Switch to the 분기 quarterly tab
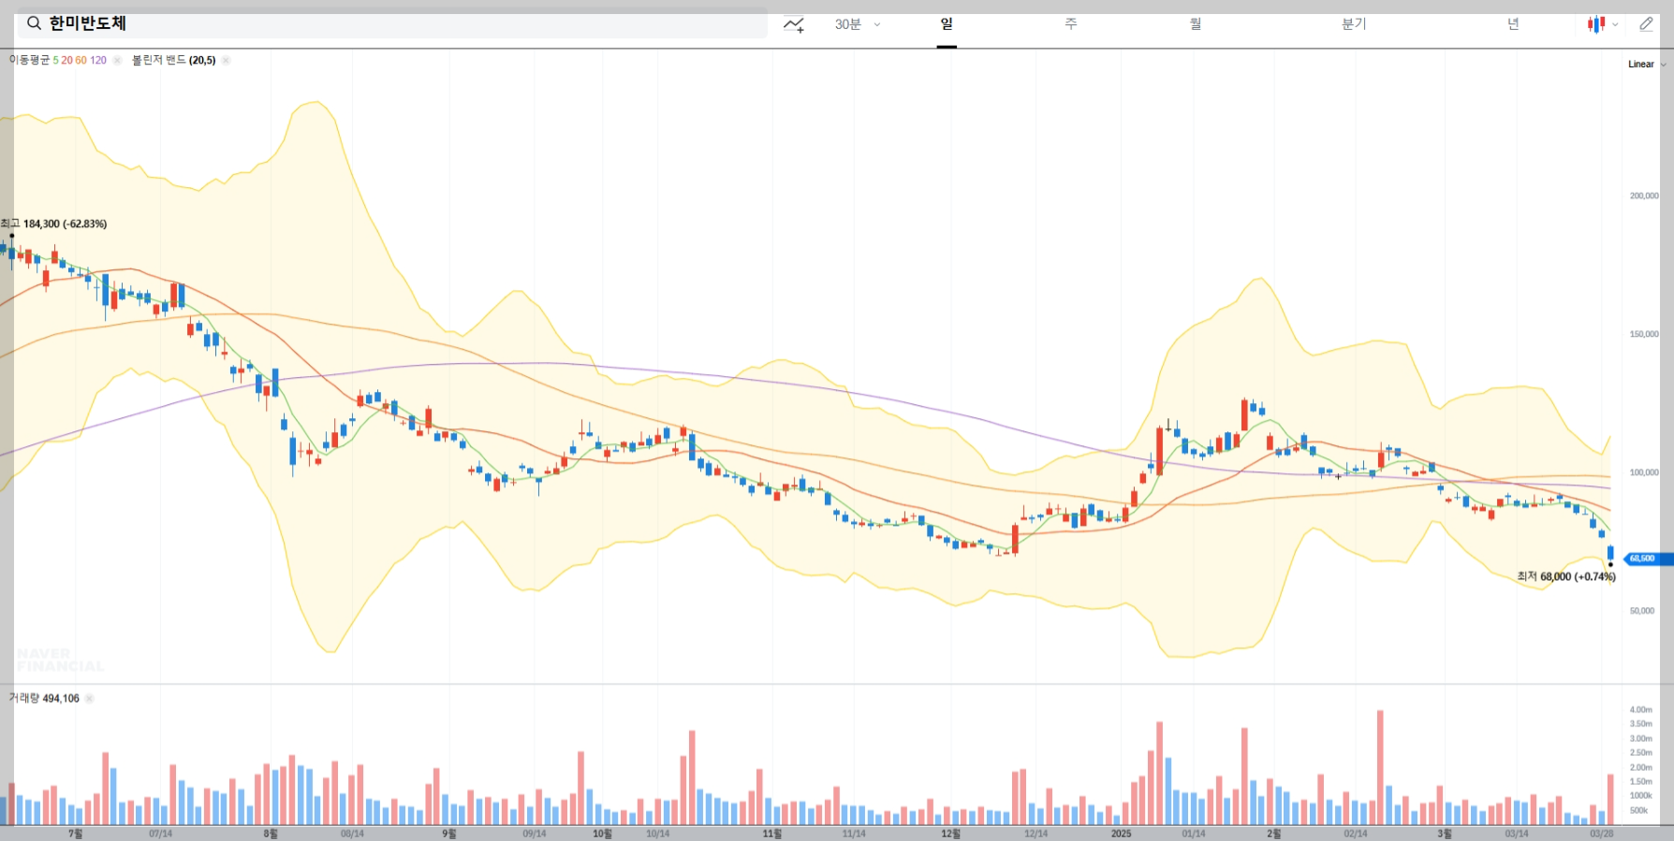This screenshot has width=1674, height=841. coord(1354,24)
